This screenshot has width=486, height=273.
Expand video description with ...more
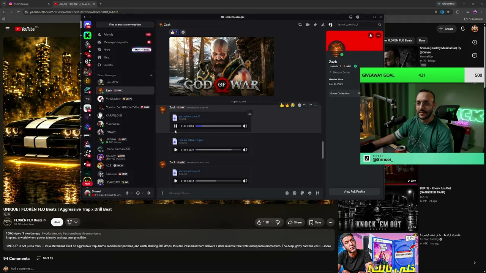(327, 246)
